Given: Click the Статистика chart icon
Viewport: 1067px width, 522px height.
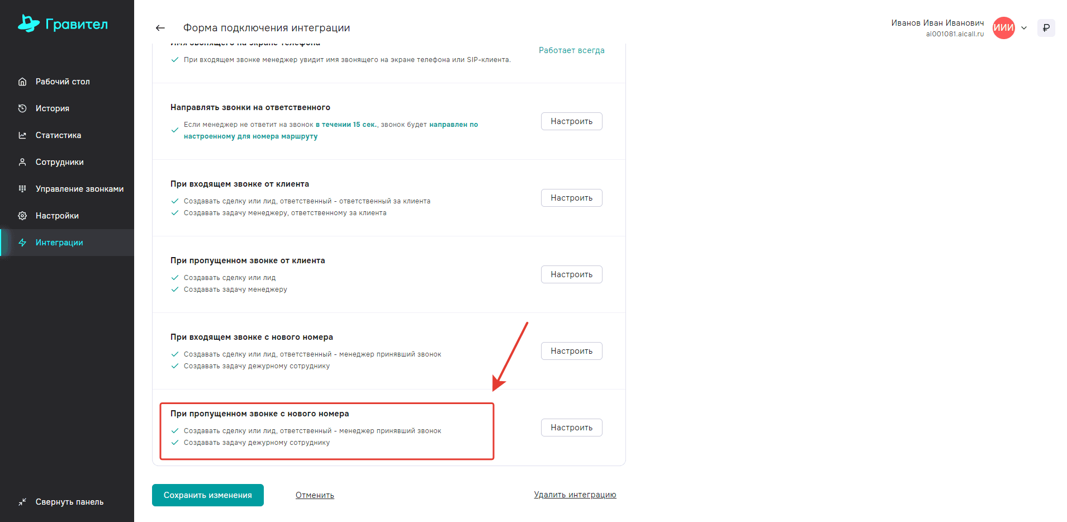Looking at the screenshot, I should [22, 135].
